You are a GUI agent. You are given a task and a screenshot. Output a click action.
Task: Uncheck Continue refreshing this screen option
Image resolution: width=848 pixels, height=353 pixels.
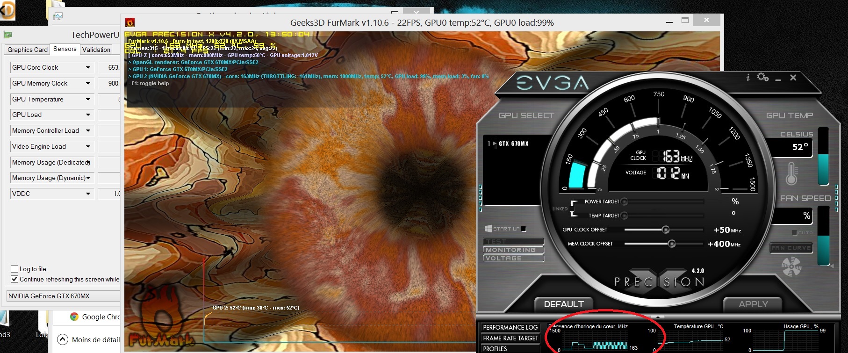[14, 279]
